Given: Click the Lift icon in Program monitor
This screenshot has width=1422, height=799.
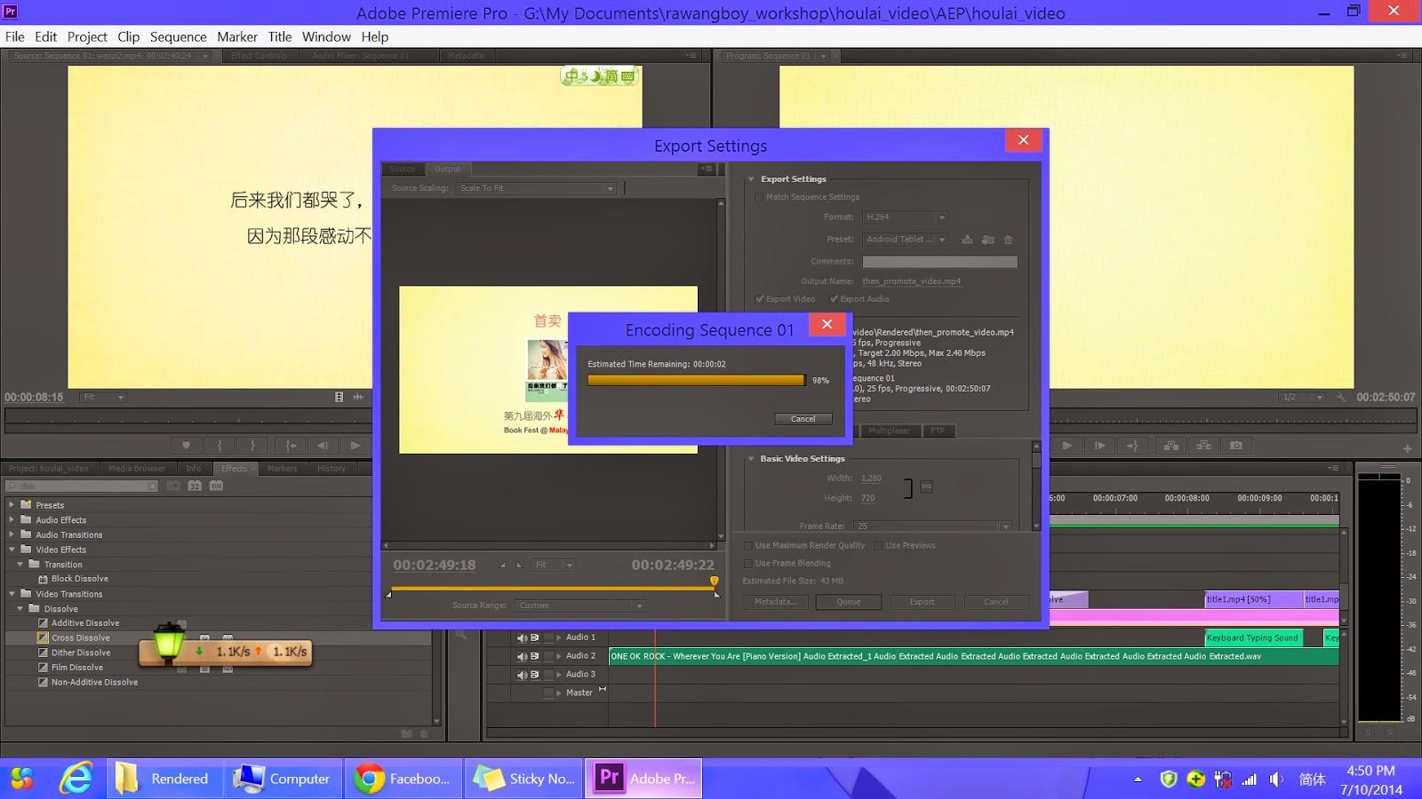Looking at the screenshot, I should tap(1171, 446).
